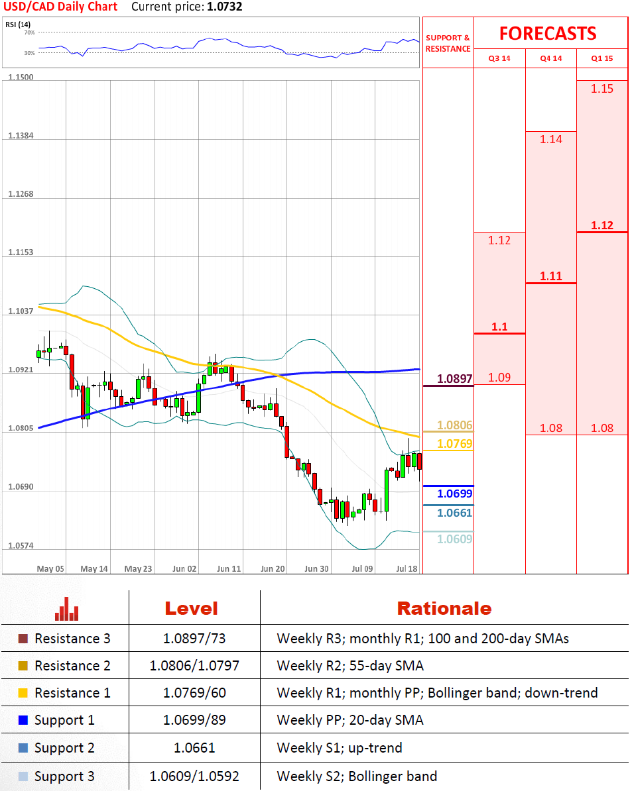Select the Q3 14 forecast column header

pos(499,58)
